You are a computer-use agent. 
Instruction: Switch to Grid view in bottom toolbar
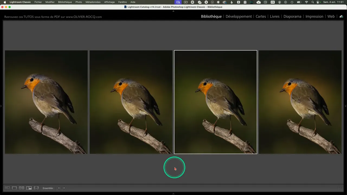pyautogui.click(x=7, y=188)
